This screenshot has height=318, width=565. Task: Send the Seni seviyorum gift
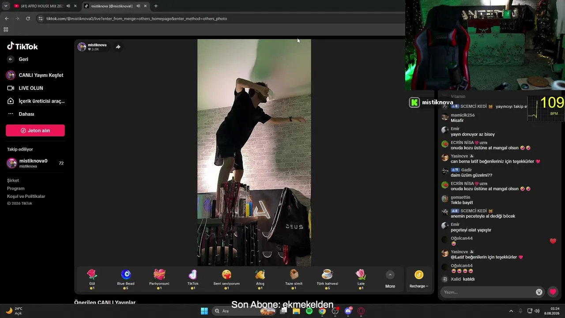pyautogui.click(x=226, y=280)
